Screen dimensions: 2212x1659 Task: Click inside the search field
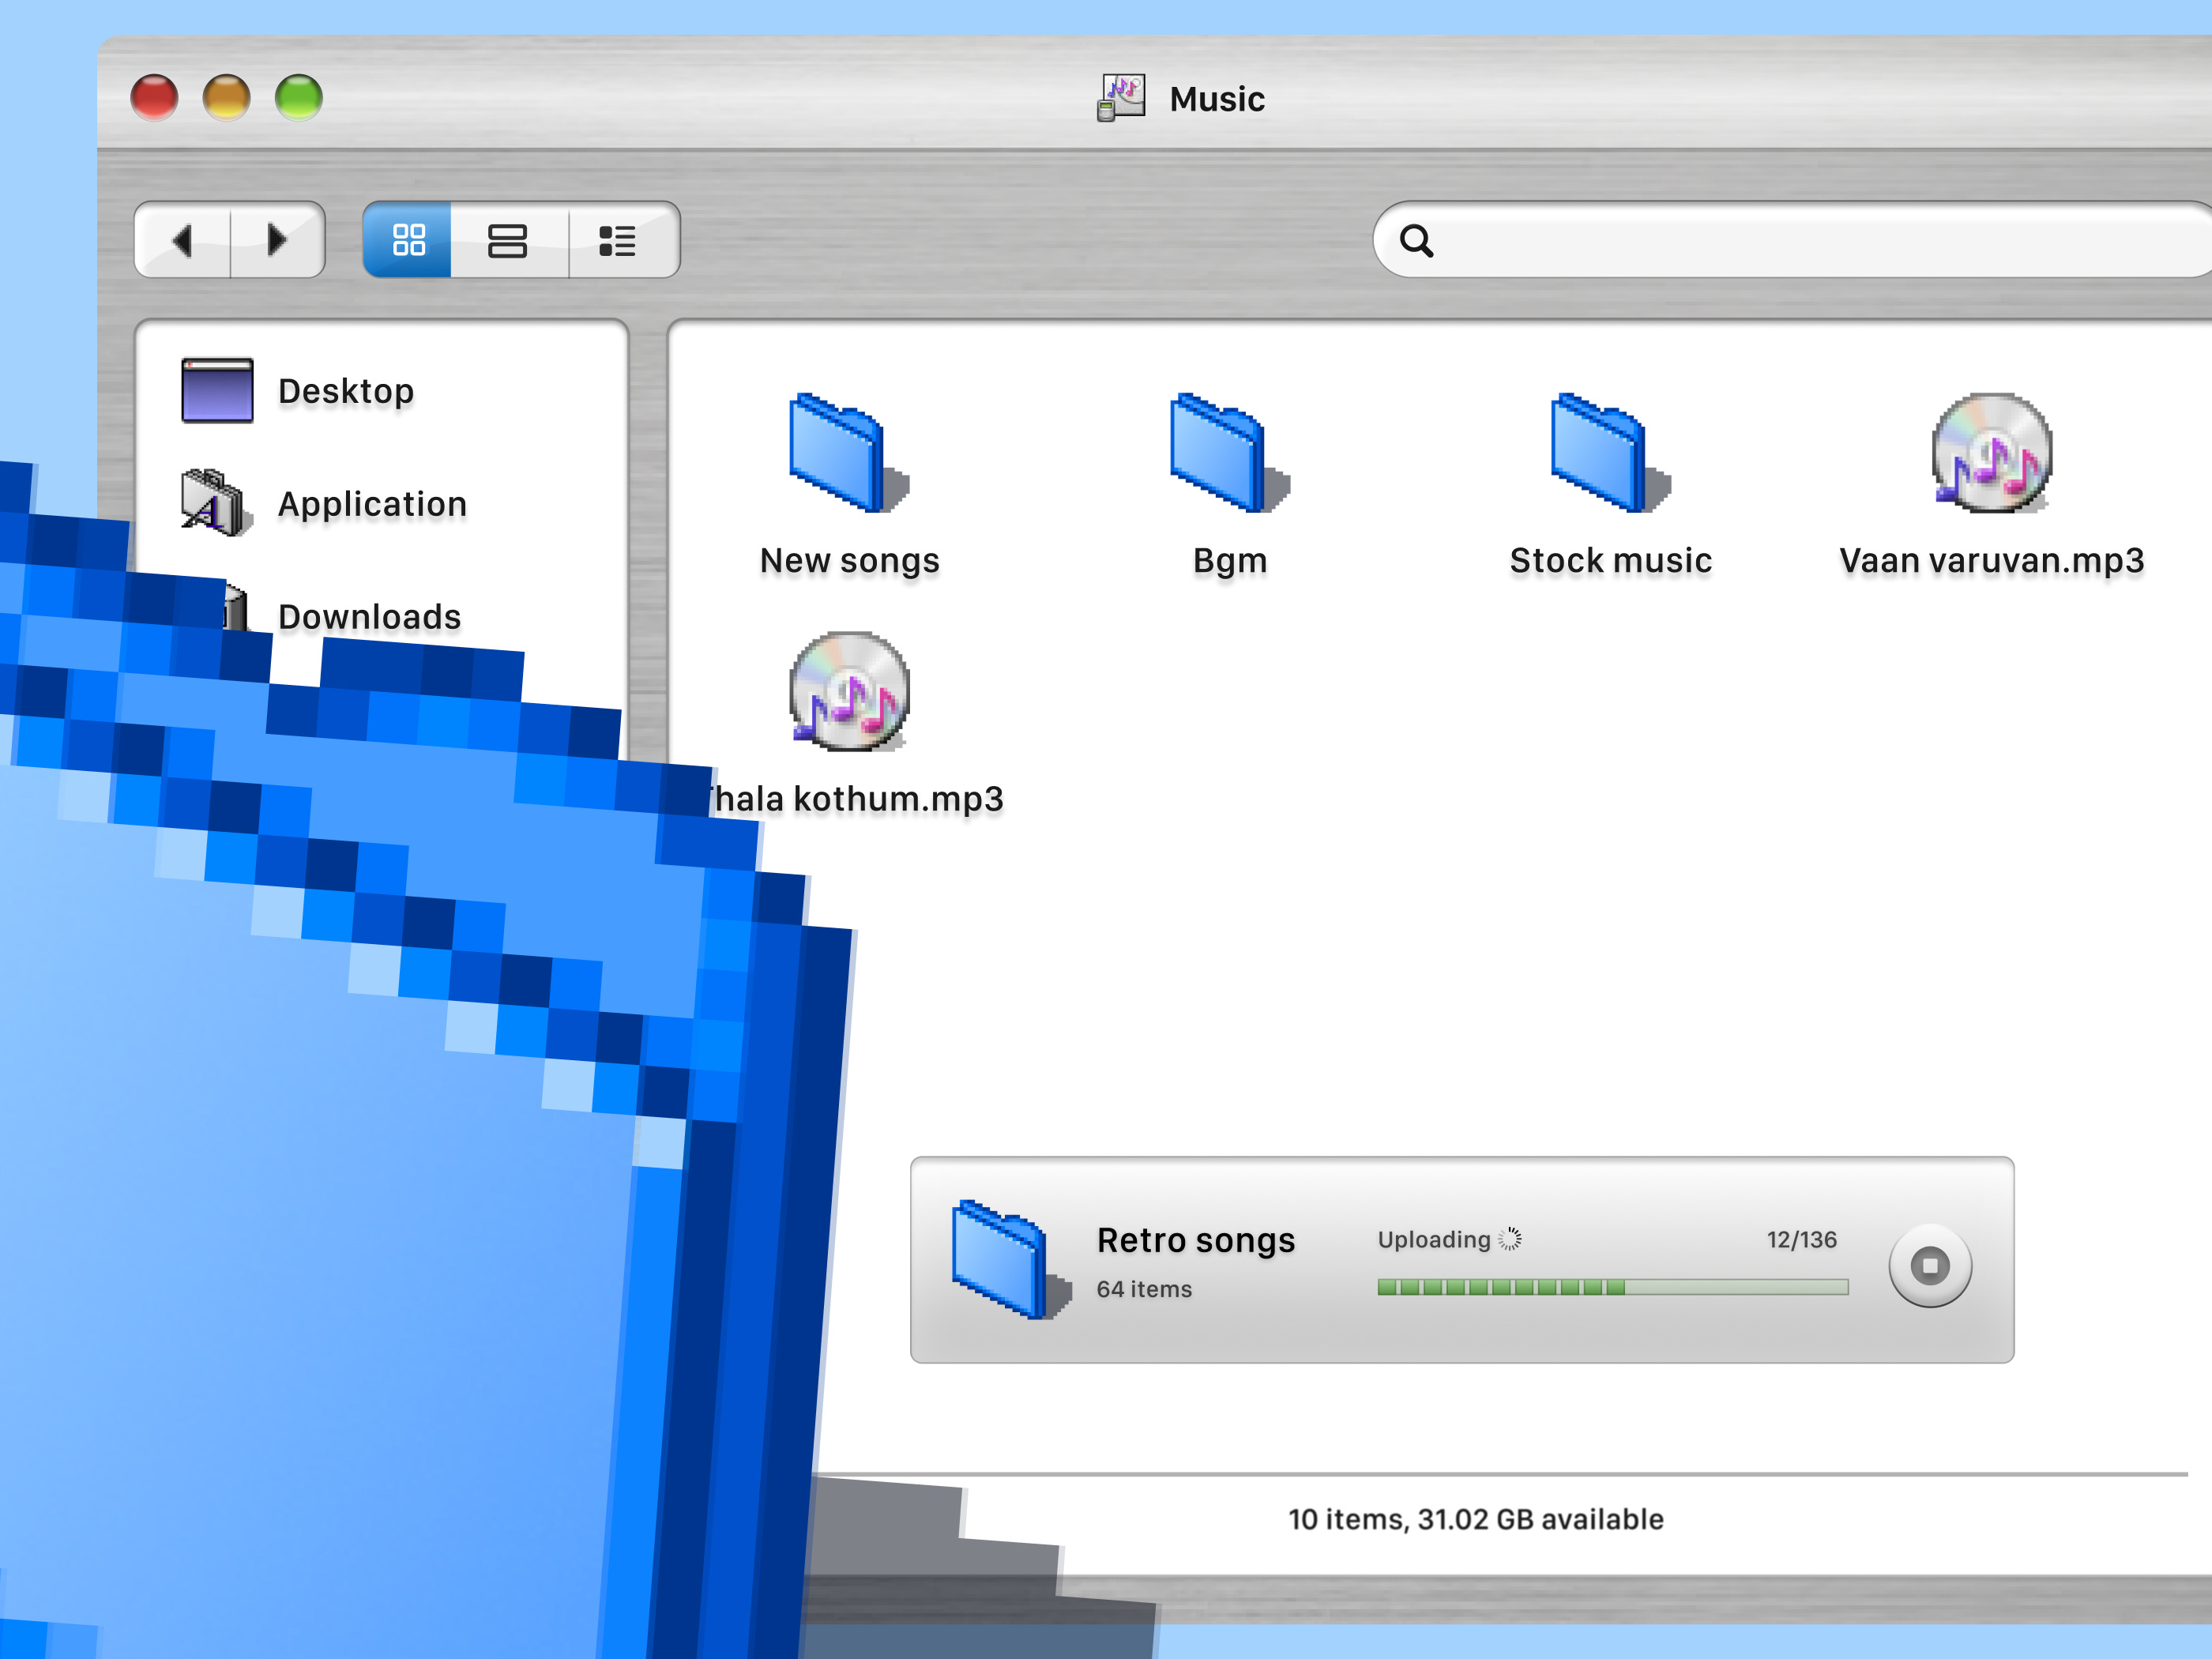(1700, 241)
